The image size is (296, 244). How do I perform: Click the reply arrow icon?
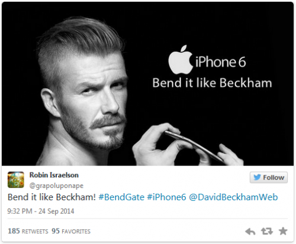250,232
